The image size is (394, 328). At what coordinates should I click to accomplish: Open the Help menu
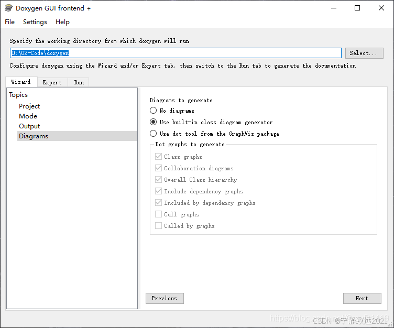click(x=62, y=22)
